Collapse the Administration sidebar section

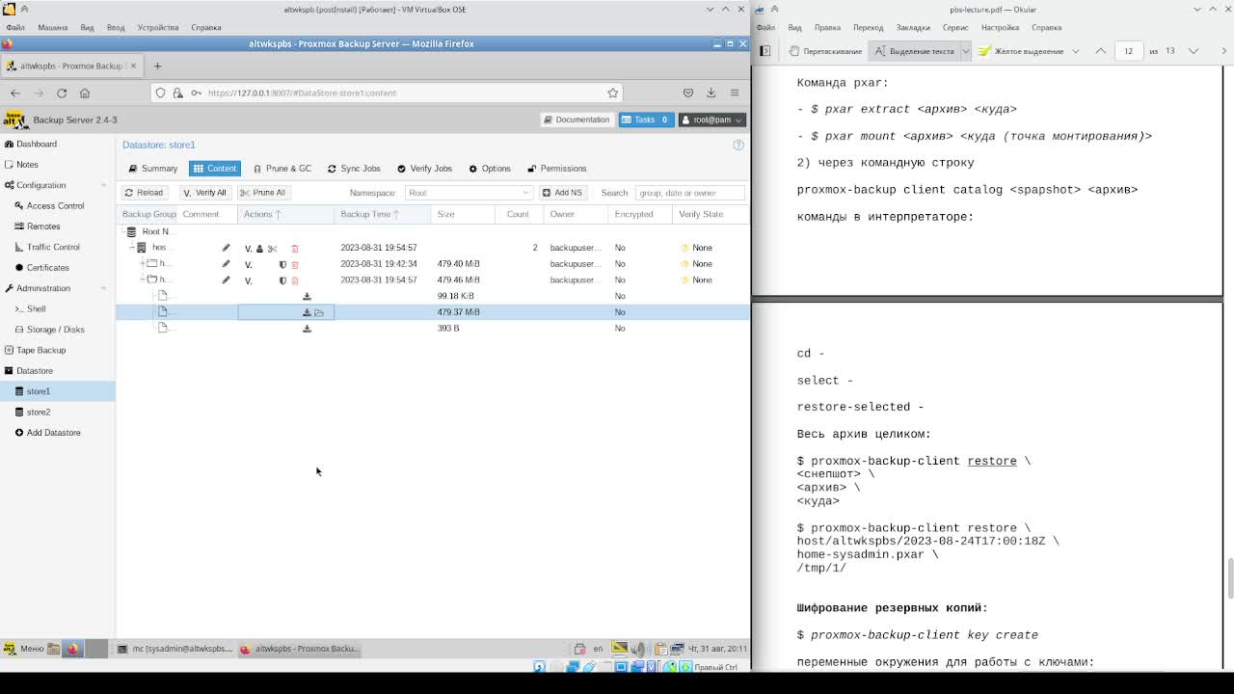tap(104, 288)
